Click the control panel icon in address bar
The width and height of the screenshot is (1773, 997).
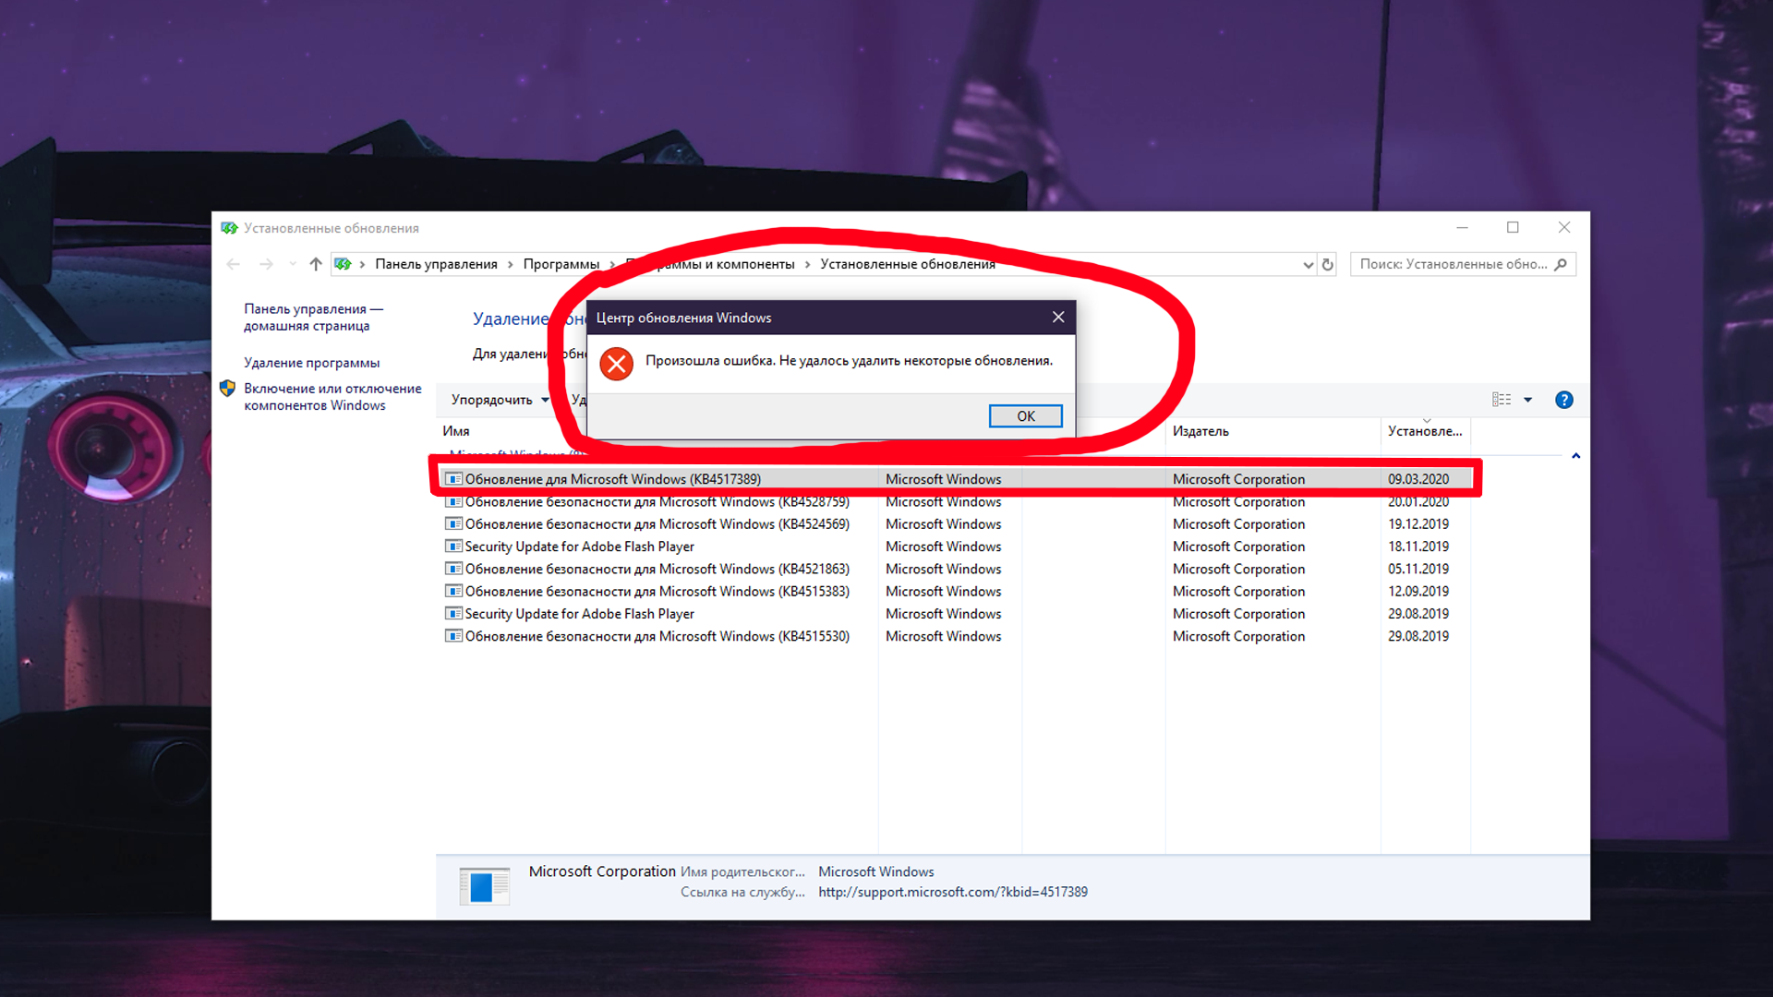pos(343,264)
